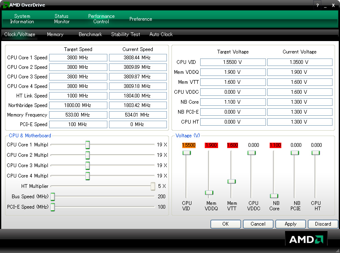Click the AMD logo at bottom right
The image size is (340, 253).
[x=306, y=239]
